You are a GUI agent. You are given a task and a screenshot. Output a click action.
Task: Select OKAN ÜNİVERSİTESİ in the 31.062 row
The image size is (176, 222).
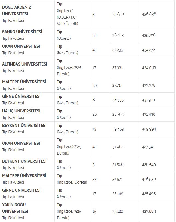[21, 143]
